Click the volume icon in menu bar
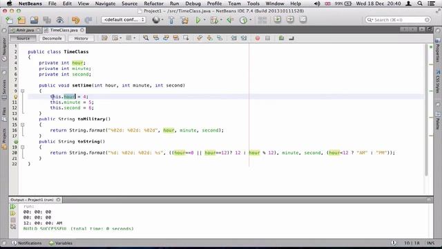 click(x=317, y=3)
